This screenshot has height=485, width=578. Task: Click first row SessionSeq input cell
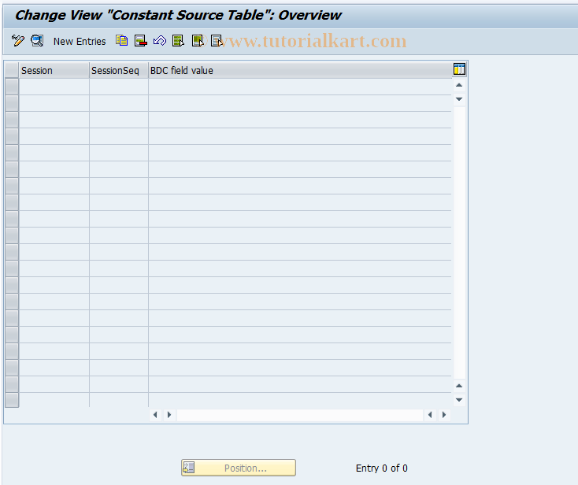pos(119,87)
